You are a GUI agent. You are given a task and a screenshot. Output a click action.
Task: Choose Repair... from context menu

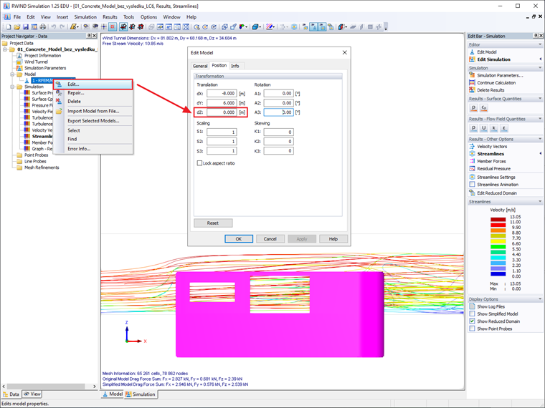click(x=93, y=92)
